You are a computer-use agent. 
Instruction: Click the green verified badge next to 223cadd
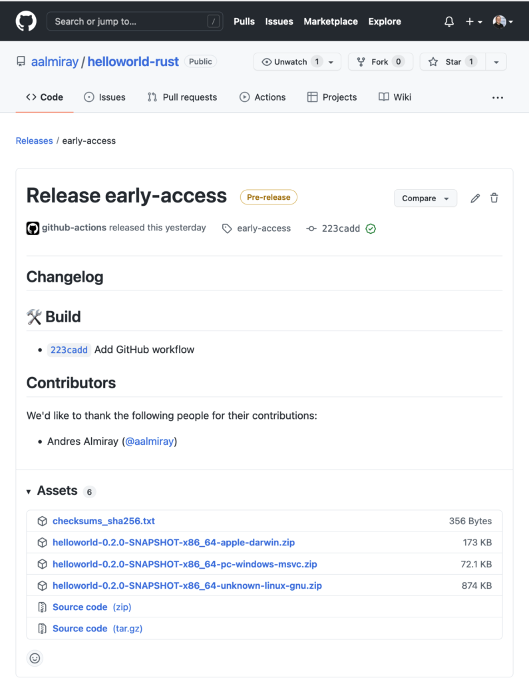(370, 228)
